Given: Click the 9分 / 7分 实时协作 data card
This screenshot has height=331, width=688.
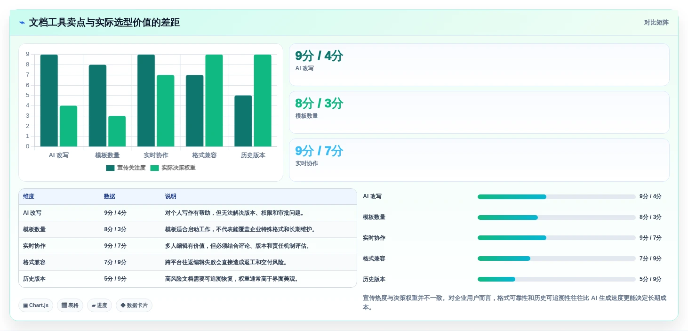Looking at the screenshot, I should pyautogui.click(x=479, y=160).
